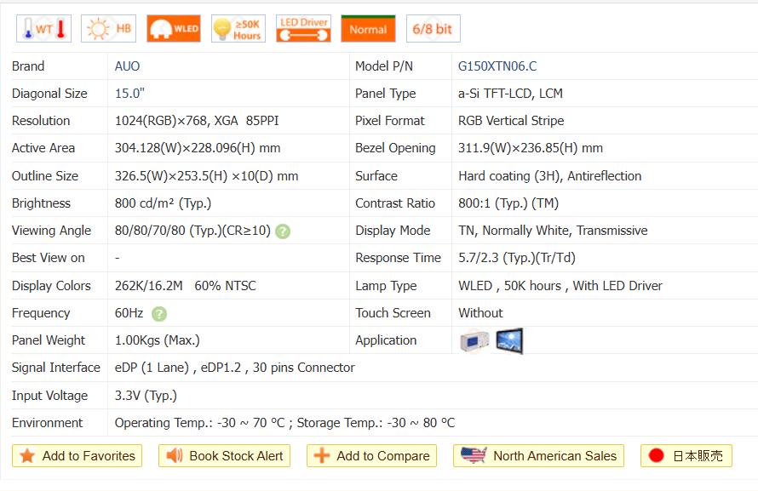Viewport: 758px width, 491px height.
Task: Click the 6/8 bit badge
Action: point(433,29)
